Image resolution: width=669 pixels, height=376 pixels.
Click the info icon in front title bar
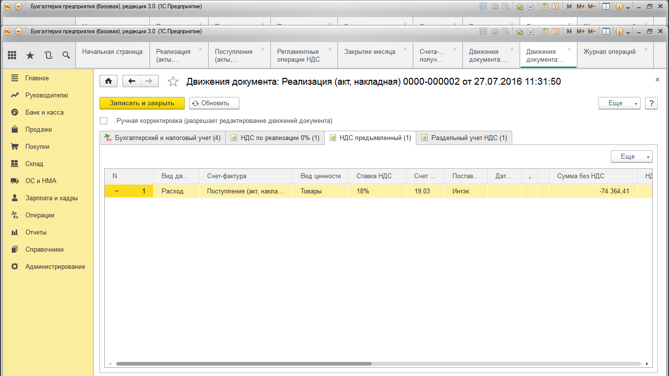coord(619,31)
